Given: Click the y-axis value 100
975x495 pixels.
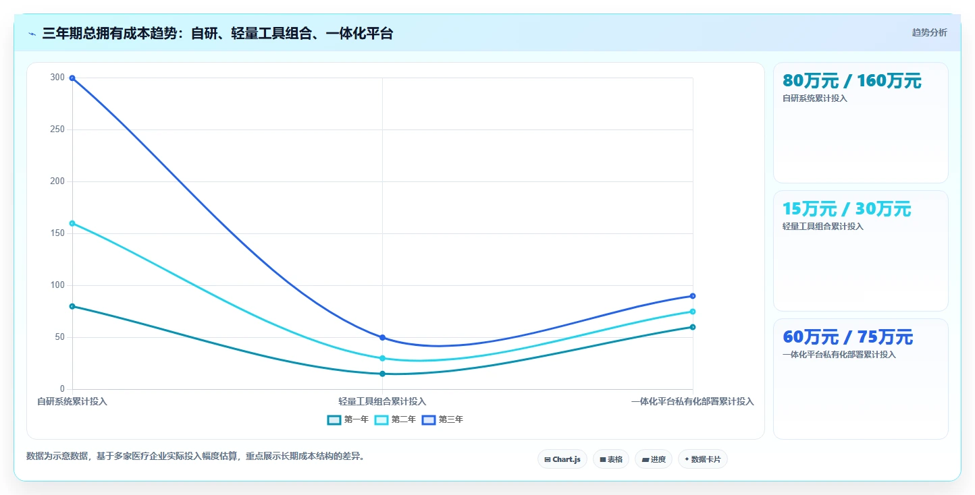Looking at the screenshot, I should [x=57, y=285].
